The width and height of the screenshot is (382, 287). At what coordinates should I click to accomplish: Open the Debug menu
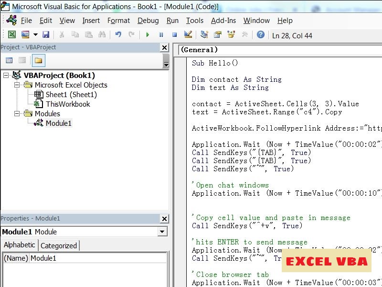click(x=148, y=21)
